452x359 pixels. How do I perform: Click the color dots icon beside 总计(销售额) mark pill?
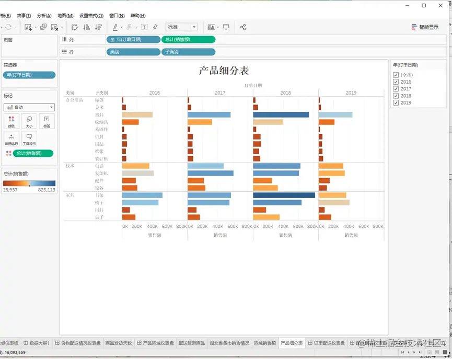(x=9, y=153)
